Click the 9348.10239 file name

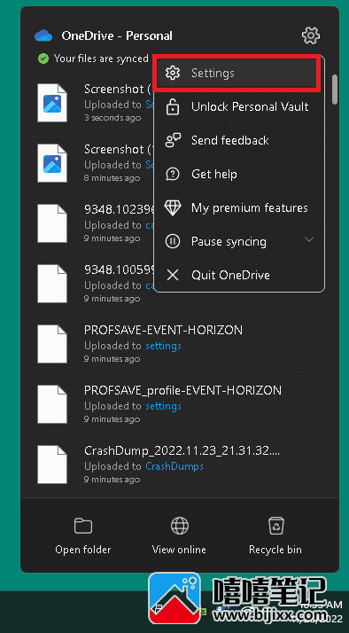(119, 209)
